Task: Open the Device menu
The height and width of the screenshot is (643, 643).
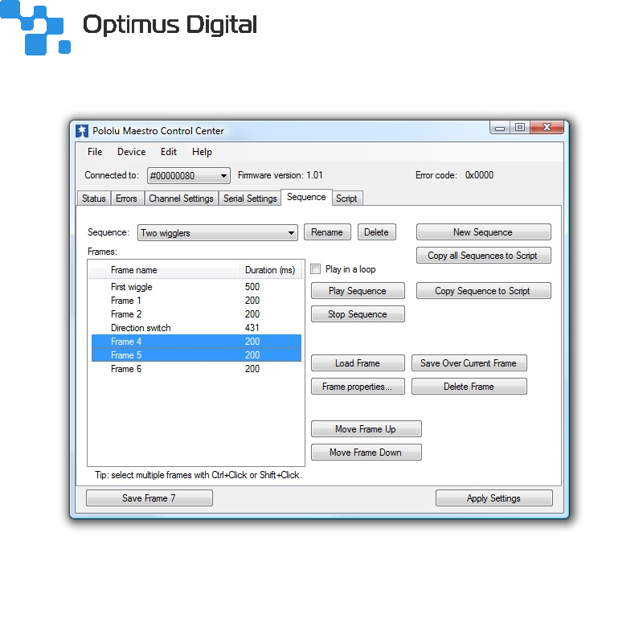Action: click(x=131, y=152)
